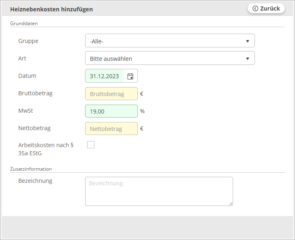
Task: Open the Gruppe dropdown showing -Alle-
Action: (x=170, y=41)
